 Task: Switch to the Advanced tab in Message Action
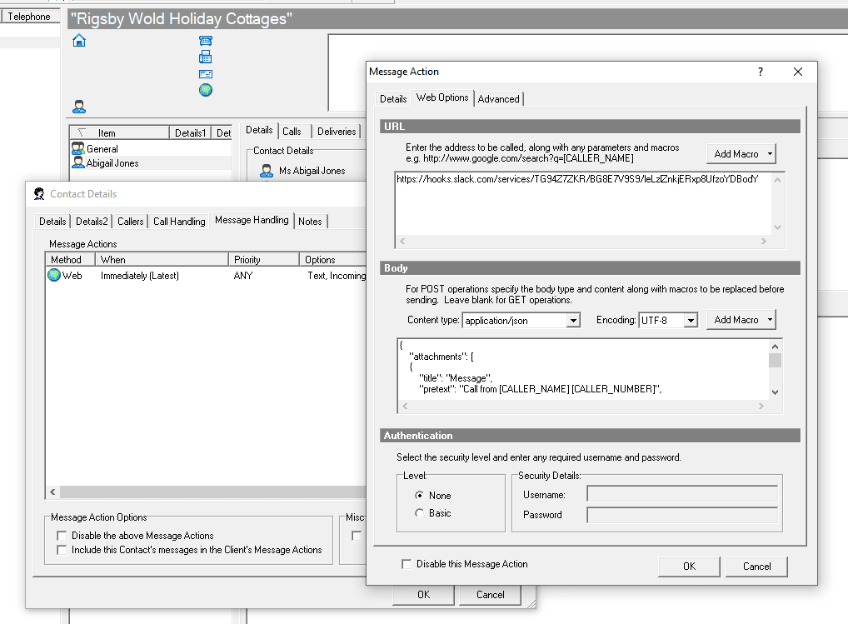tap(499, 99)
